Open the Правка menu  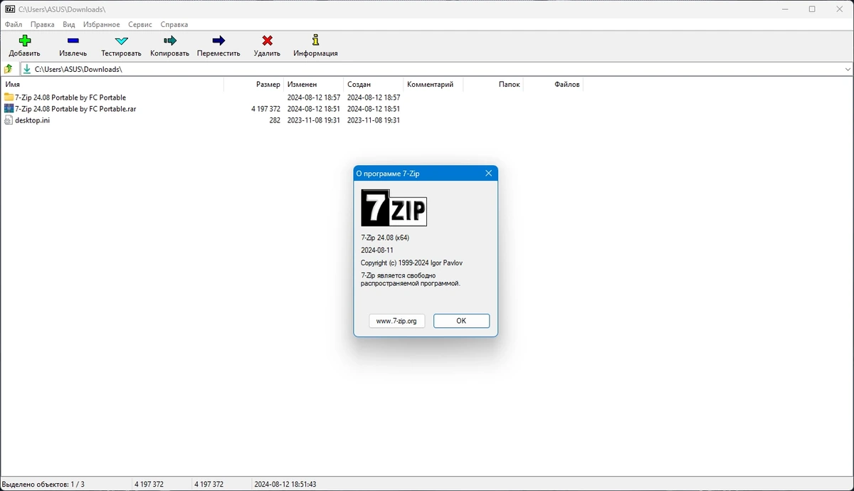click(x=43, y=24)
